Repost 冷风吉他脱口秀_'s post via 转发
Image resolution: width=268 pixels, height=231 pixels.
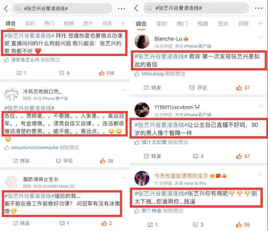pos(21,161)
